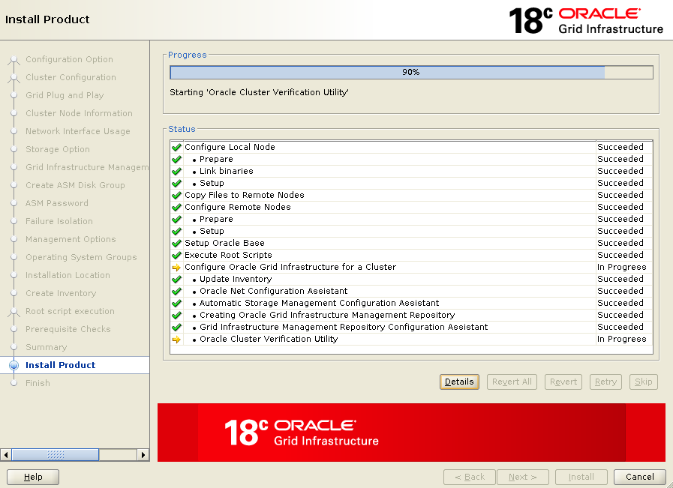Select Management Options step
This screenshot has height=488, width=673.
71,239
